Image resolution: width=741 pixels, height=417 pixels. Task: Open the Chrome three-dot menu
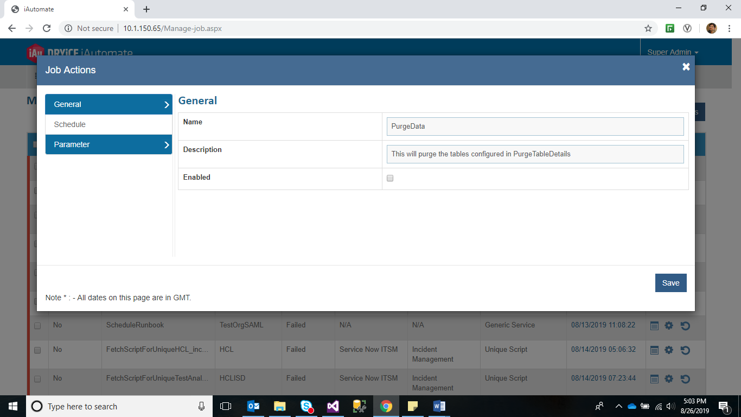729,28
